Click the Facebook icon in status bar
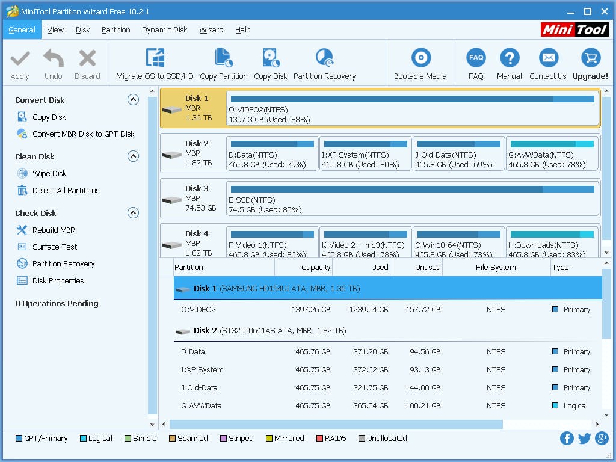The width and height of the screenshot is (616, 462). pos(567,439)
